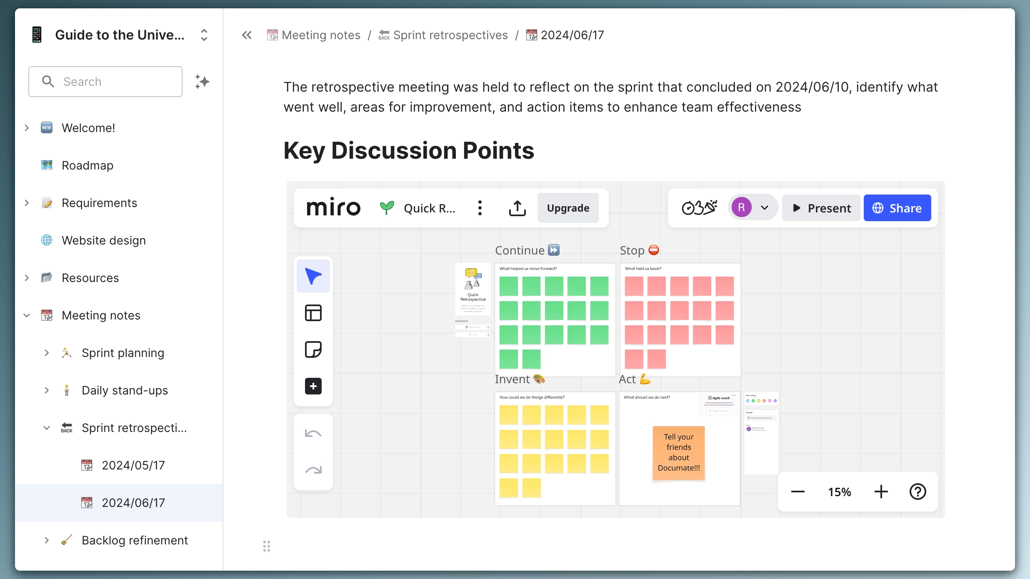Screen dimensions: 1030x579
Task: Click into the sidebar Search field
Action: tap(105, 81)
